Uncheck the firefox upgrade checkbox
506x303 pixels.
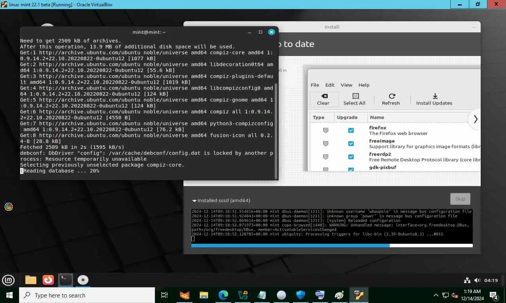[351, 130]
